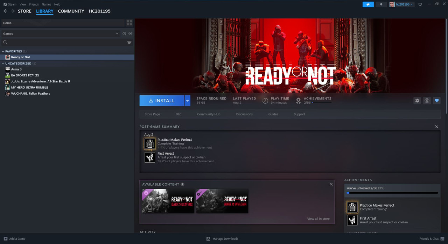This screenshot has width=448, height=244.
Task: Toggle the favorite heart for Ready or Not
Action: (x=437, y=101)
